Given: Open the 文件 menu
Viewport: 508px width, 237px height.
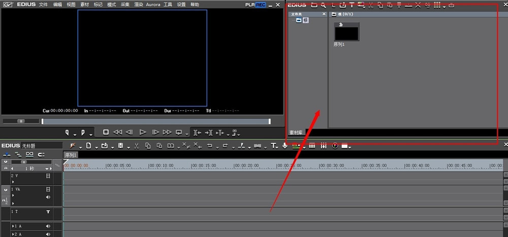Looking at the screenshot, I should [x=43, y=5].
